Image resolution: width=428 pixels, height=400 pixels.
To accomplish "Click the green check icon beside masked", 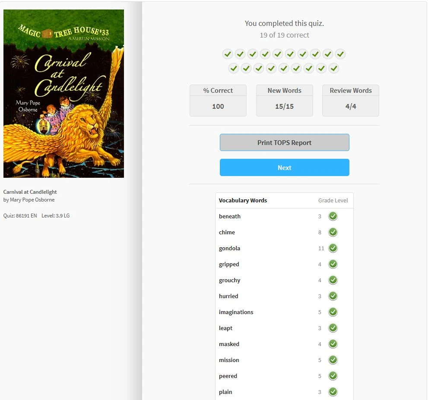I will pos(333,343).
